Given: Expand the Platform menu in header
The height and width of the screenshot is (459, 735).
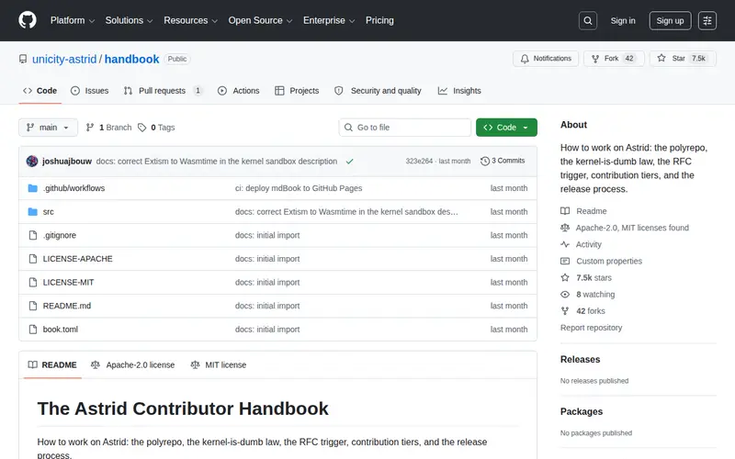Looking at the screenshot, I should click(x=73, y=20).
